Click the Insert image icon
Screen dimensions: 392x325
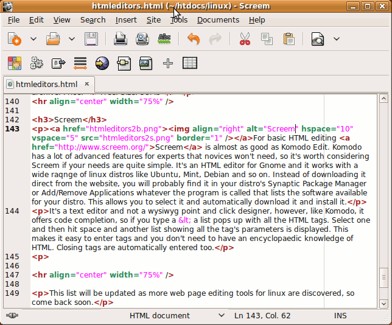pyautogui.click(x=145, y=63)
